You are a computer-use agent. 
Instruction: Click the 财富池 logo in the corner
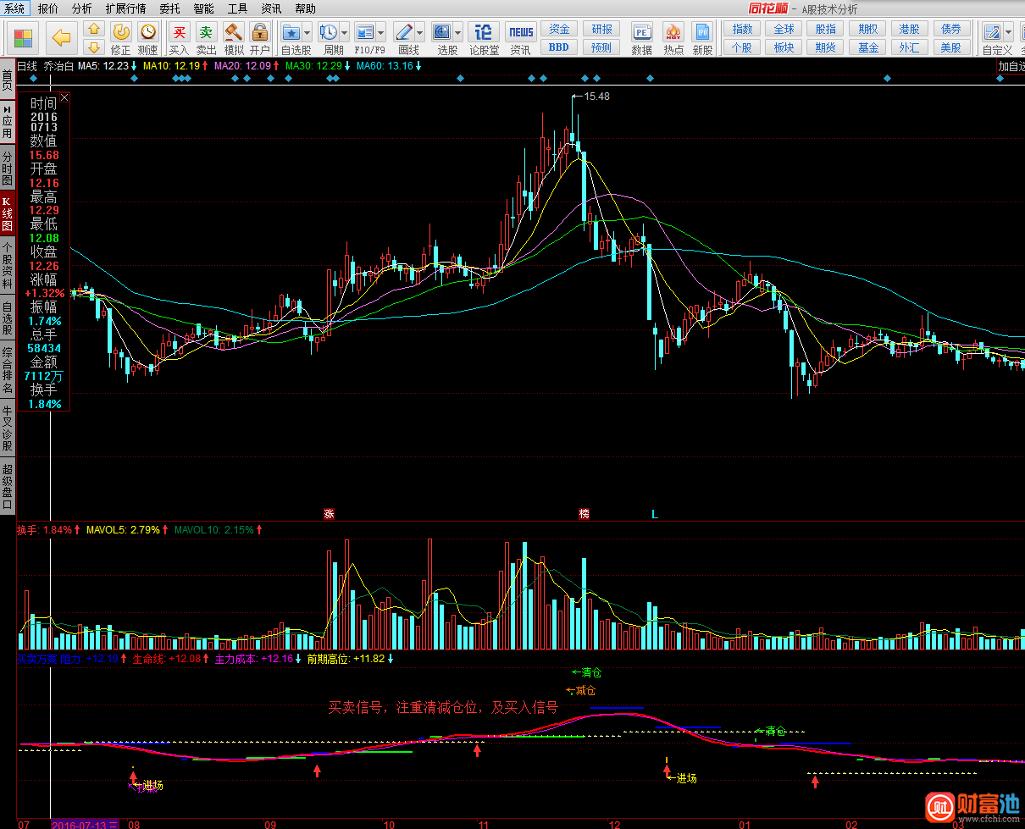(x=971, y=806)
